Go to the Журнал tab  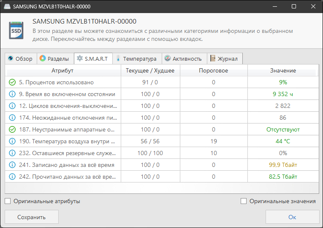pos(225,59)
